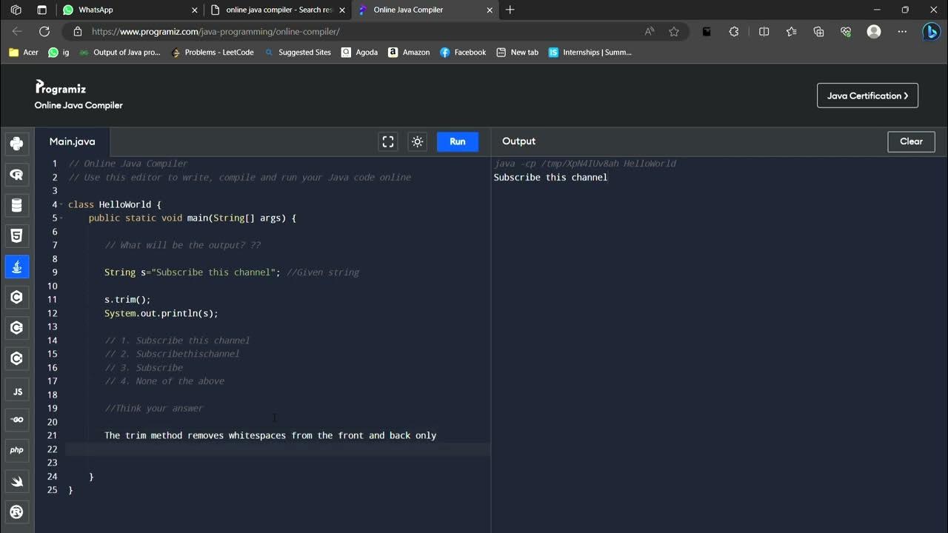
Task: Open the workspaces icon in title bar
Action: tap(16, 10)
